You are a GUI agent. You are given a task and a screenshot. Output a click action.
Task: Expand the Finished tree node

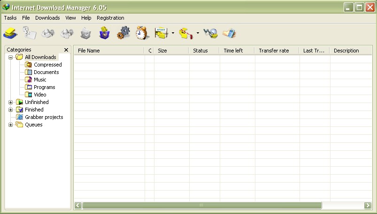tap(10, 110)
